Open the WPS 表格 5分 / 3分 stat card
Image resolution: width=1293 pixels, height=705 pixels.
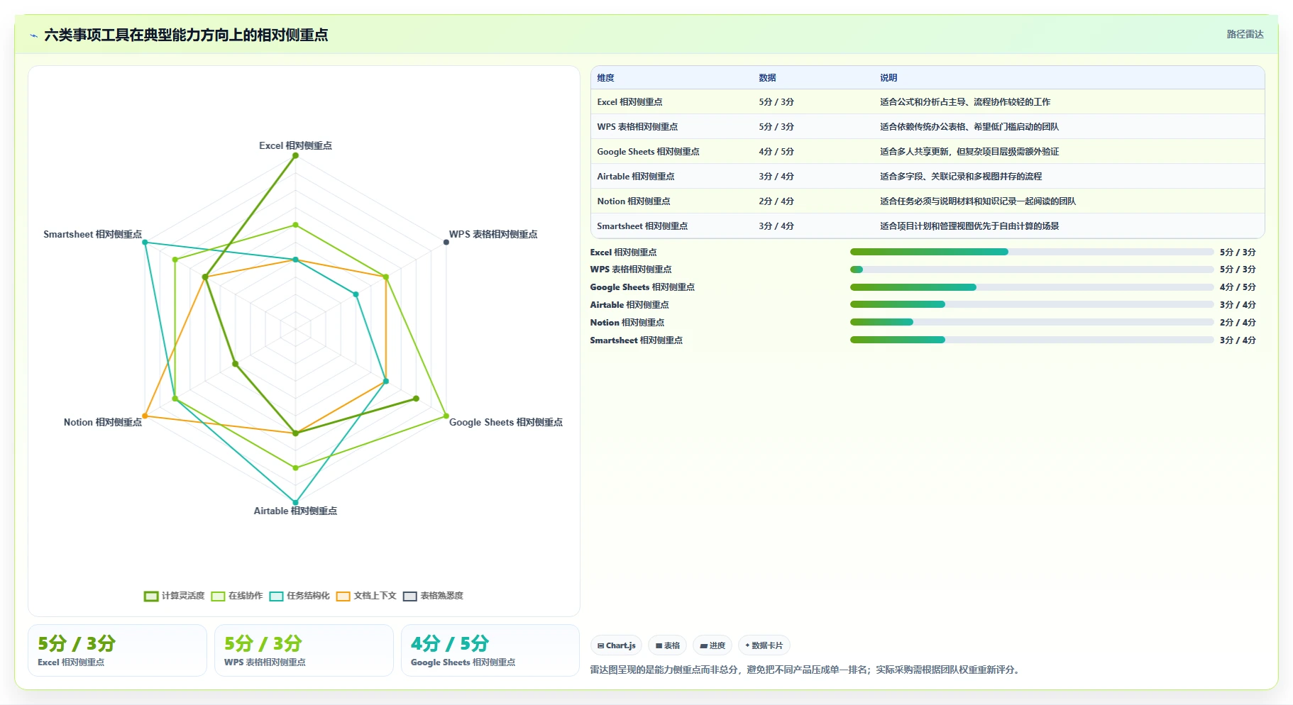[x=304, y=650]
